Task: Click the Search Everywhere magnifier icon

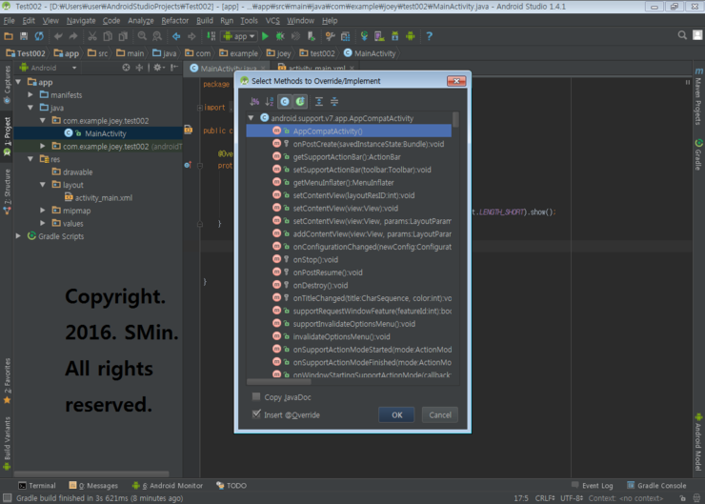Action: [x=682, y=35]
